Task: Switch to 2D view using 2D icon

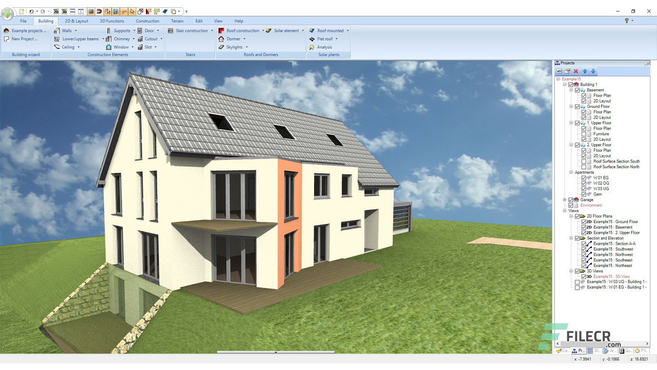Action: coord(56,11)
